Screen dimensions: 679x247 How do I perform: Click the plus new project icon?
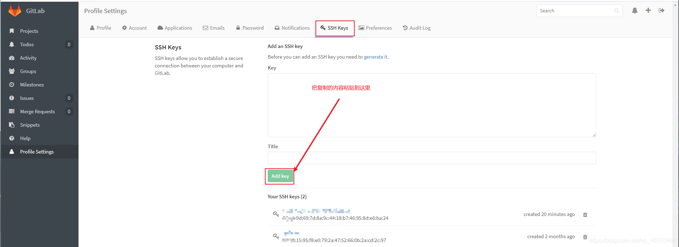tap(648, 10)
